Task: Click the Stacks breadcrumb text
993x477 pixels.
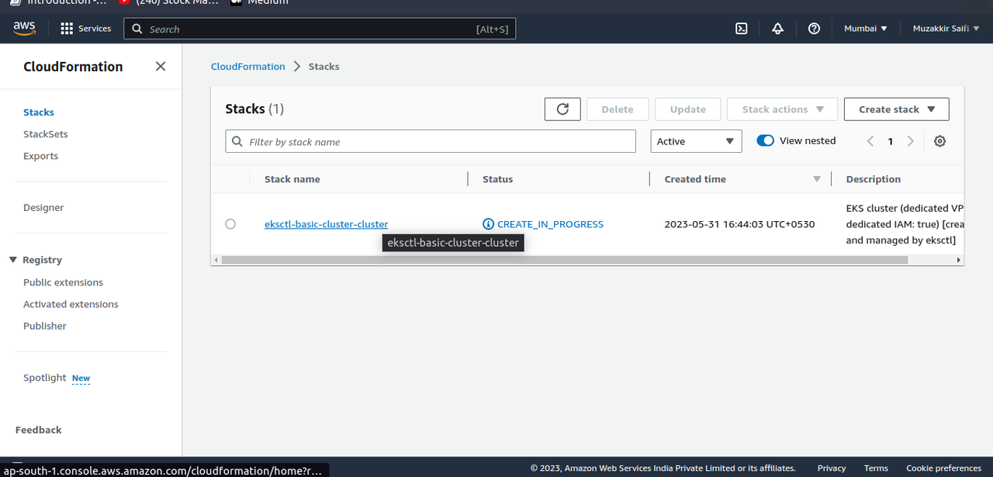Action: point(324,67)
